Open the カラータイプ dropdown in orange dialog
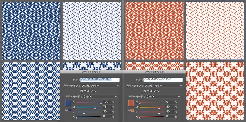Screen dimensions: 246x122 (163, 86)
